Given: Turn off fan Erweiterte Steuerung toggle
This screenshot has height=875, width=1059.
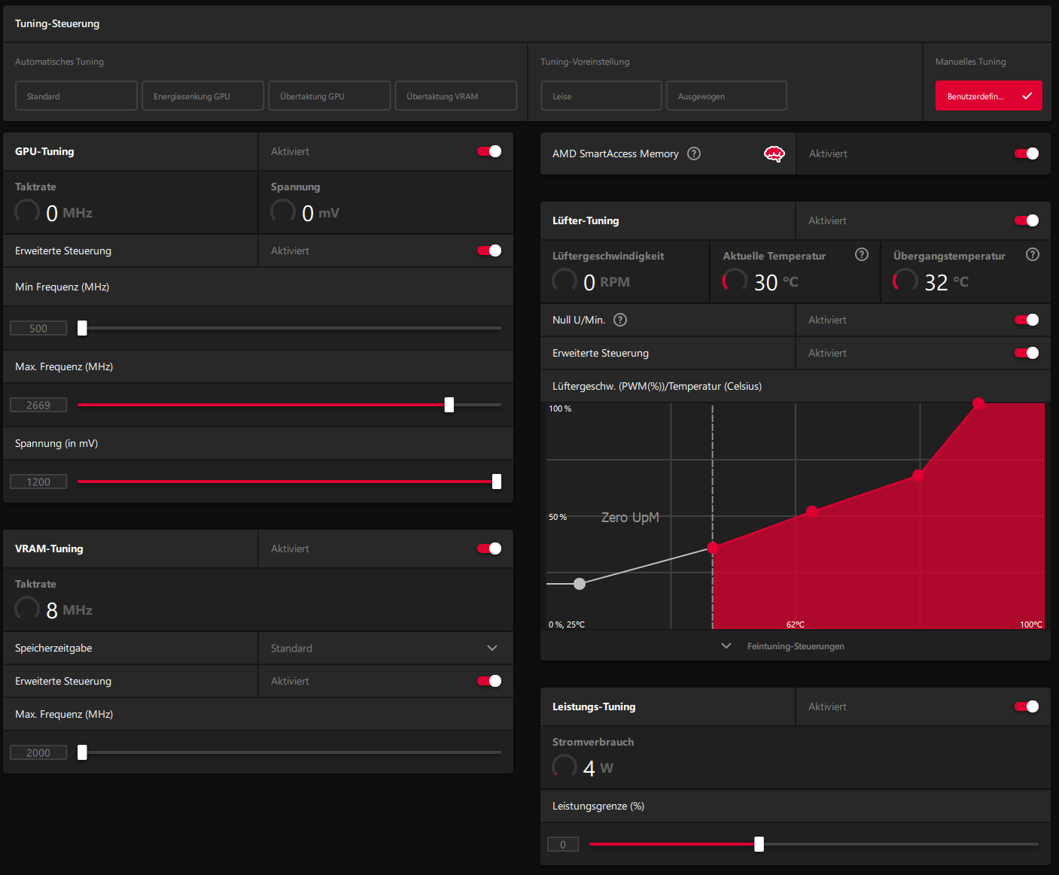Looking at the screenshot, I should tap(1027, 353).
